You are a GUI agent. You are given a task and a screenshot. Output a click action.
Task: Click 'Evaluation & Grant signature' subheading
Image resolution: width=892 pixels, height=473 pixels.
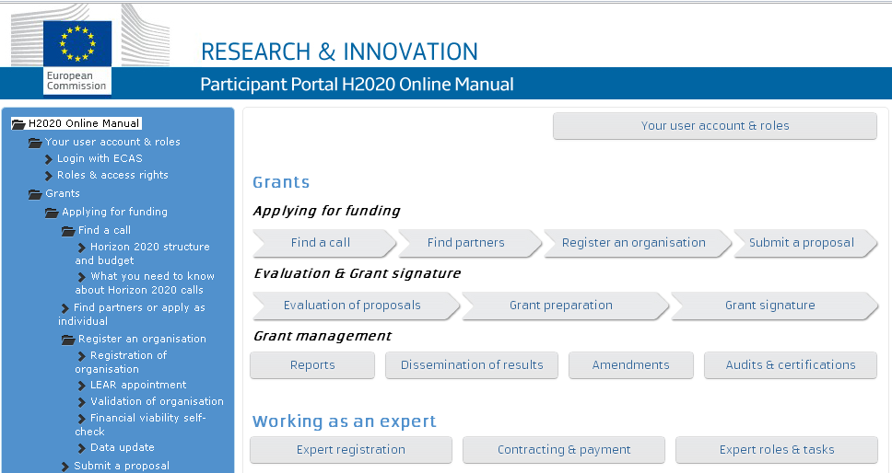pyautogui.click(x=357, y=273)
